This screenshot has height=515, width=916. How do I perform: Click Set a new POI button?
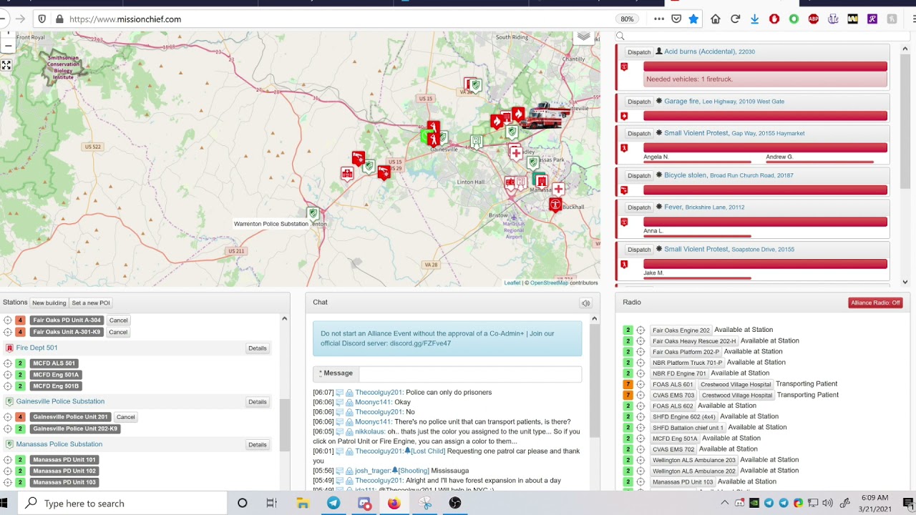click(91, 303)
